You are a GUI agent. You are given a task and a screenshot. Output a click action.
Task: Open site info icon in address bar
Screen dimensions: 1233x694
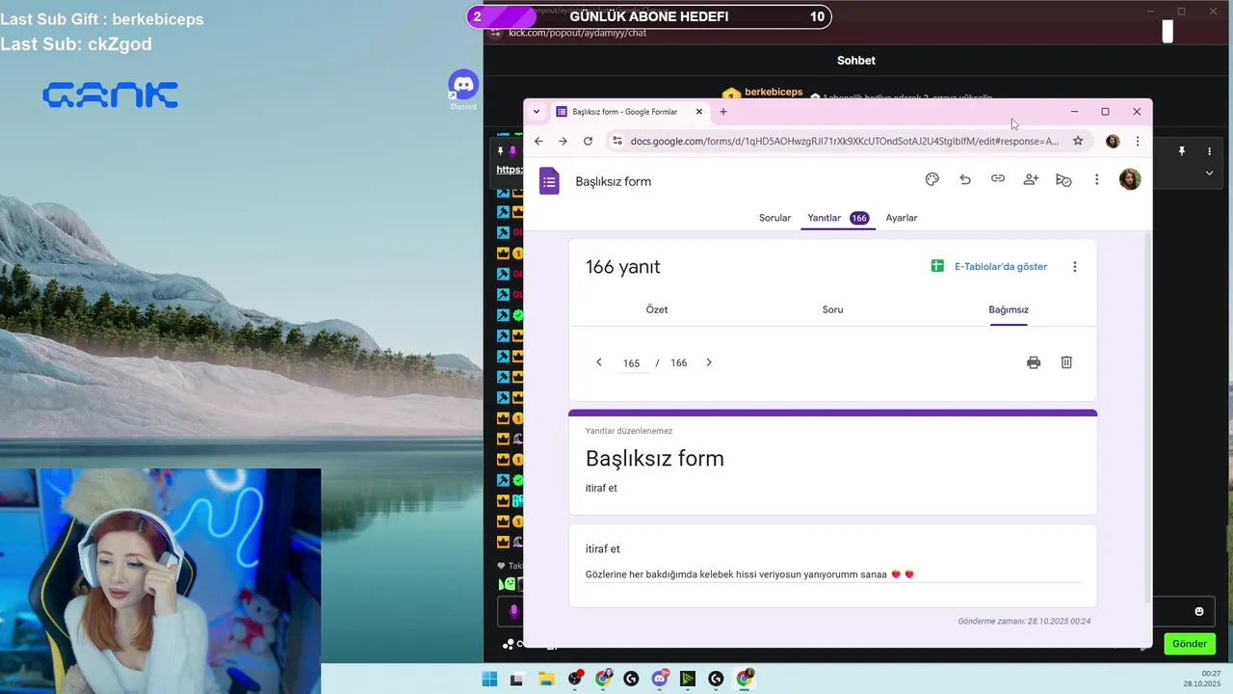tap(617, 141)
